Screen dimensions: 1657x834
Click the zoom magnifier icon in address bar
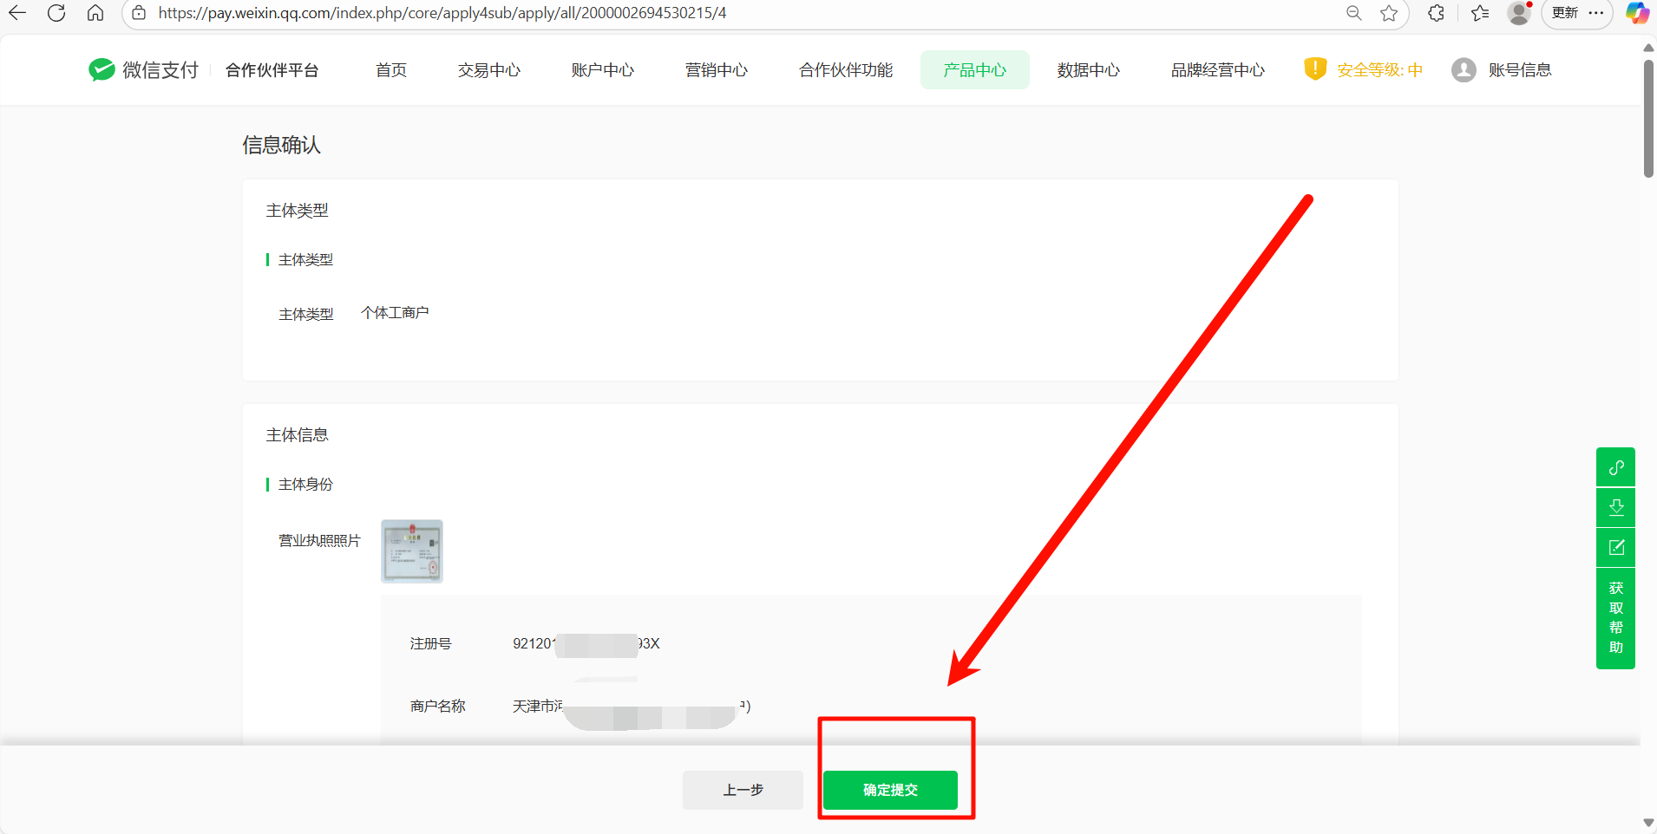click(1353, 13)
